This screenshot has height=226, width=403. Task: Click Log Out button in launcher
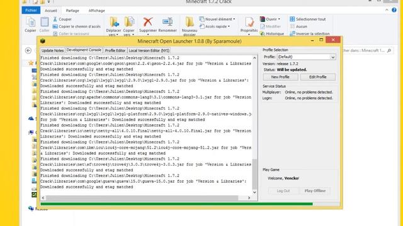pos(283,191)
